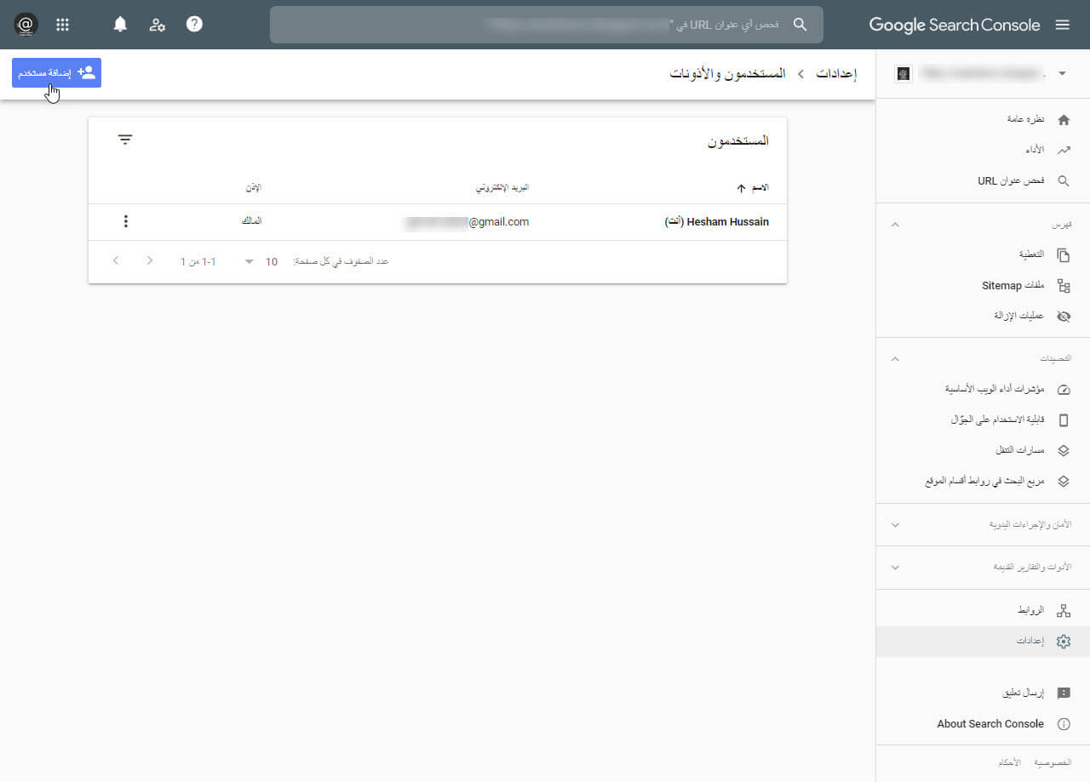Open the help question mark
Image resolution: width=1090 pixels, height=782 pixels.
point(194,25)
